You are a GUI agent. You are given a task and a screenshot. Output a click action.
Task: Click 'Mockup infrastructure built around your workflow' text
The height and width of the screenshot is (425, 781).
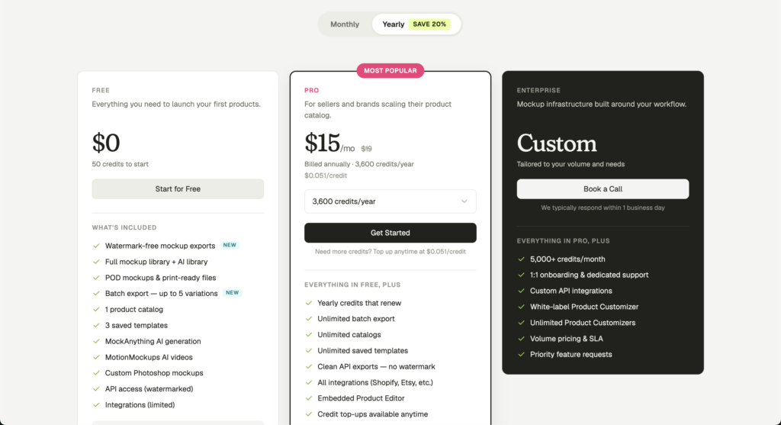pyautogui.click(x=601, y=104)
